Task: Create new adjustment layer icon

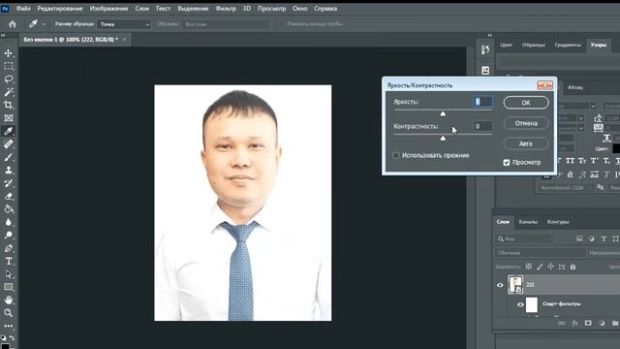Action: click(x=602, y=323)
